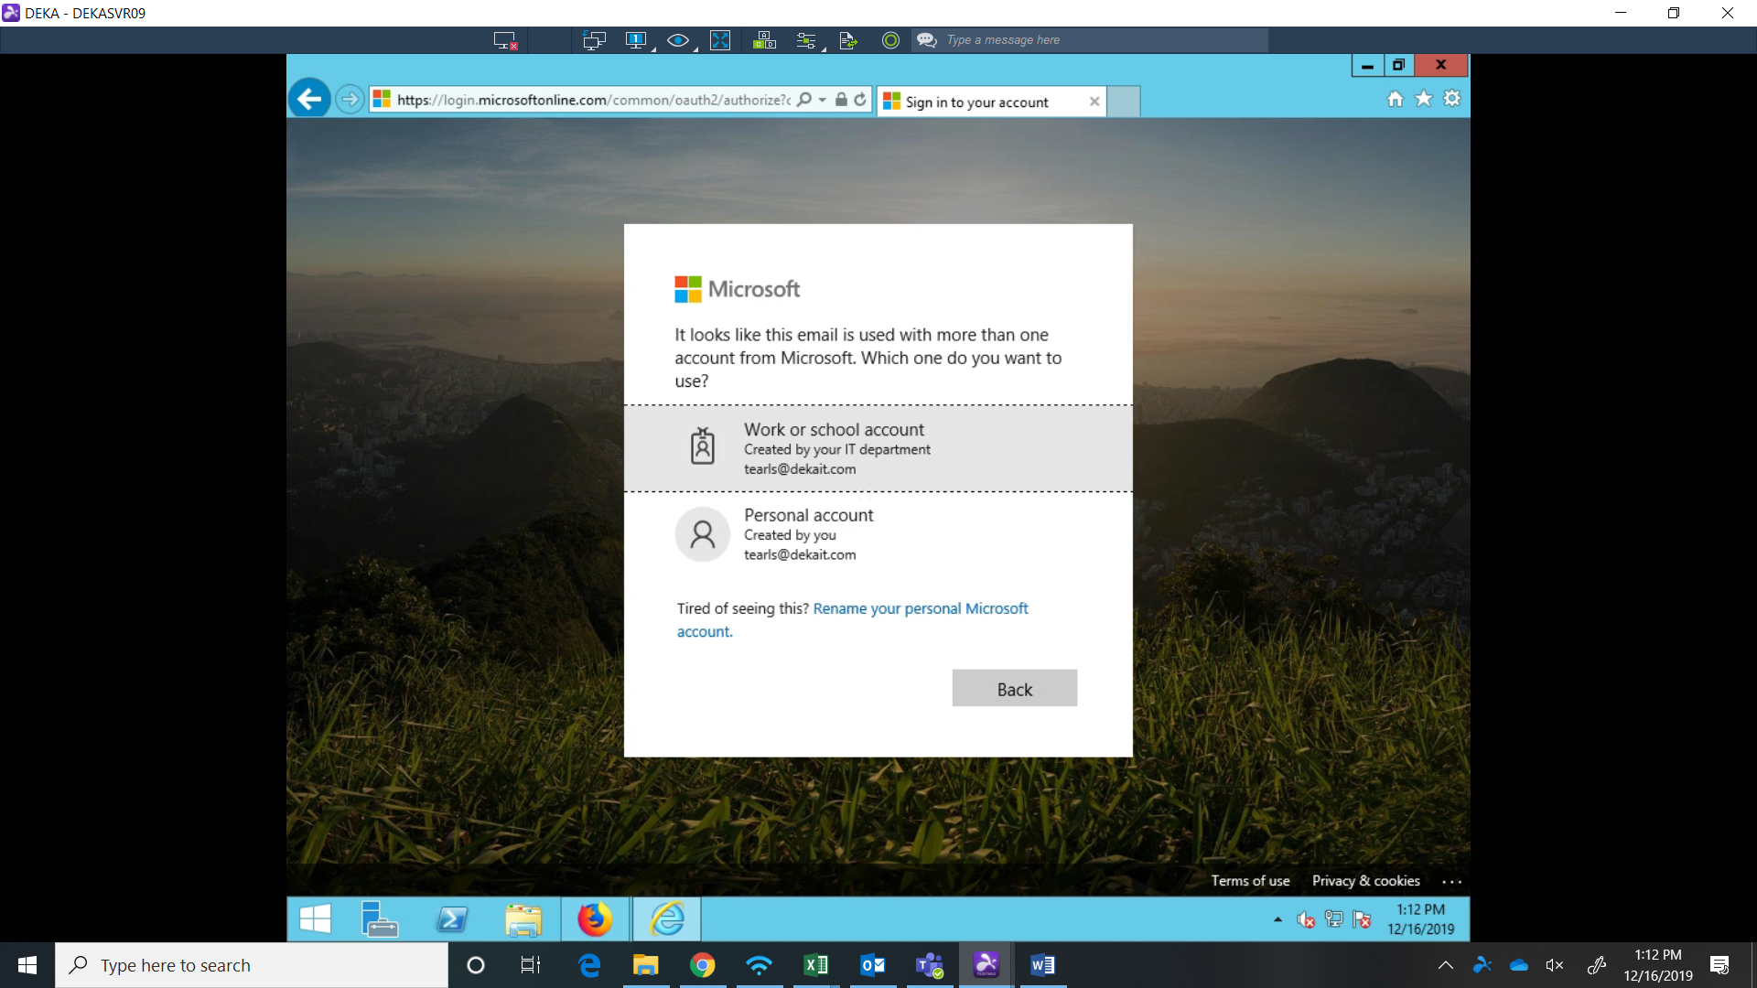Expand hidden tray icons in remote taskbar
The height and width of the screenshot is (988, 1757).
click(x=1277, y=919)
